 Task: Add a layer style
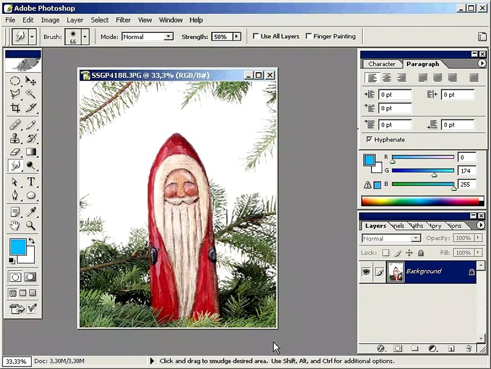tap(381, 348)
